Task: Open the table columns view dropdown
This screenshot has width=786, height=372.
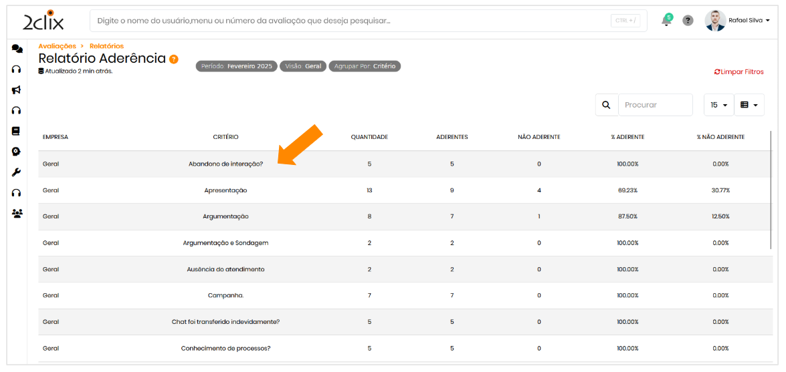Action: (x=749, y=105)
